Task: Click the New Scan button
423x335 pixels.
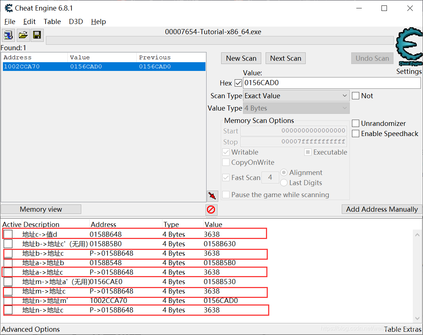Action: pyautogui.click(x=241, y=59)
